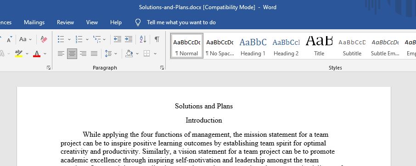
Task: Focus the Tell me what you want to do box
Action: (x=181, y=22)
